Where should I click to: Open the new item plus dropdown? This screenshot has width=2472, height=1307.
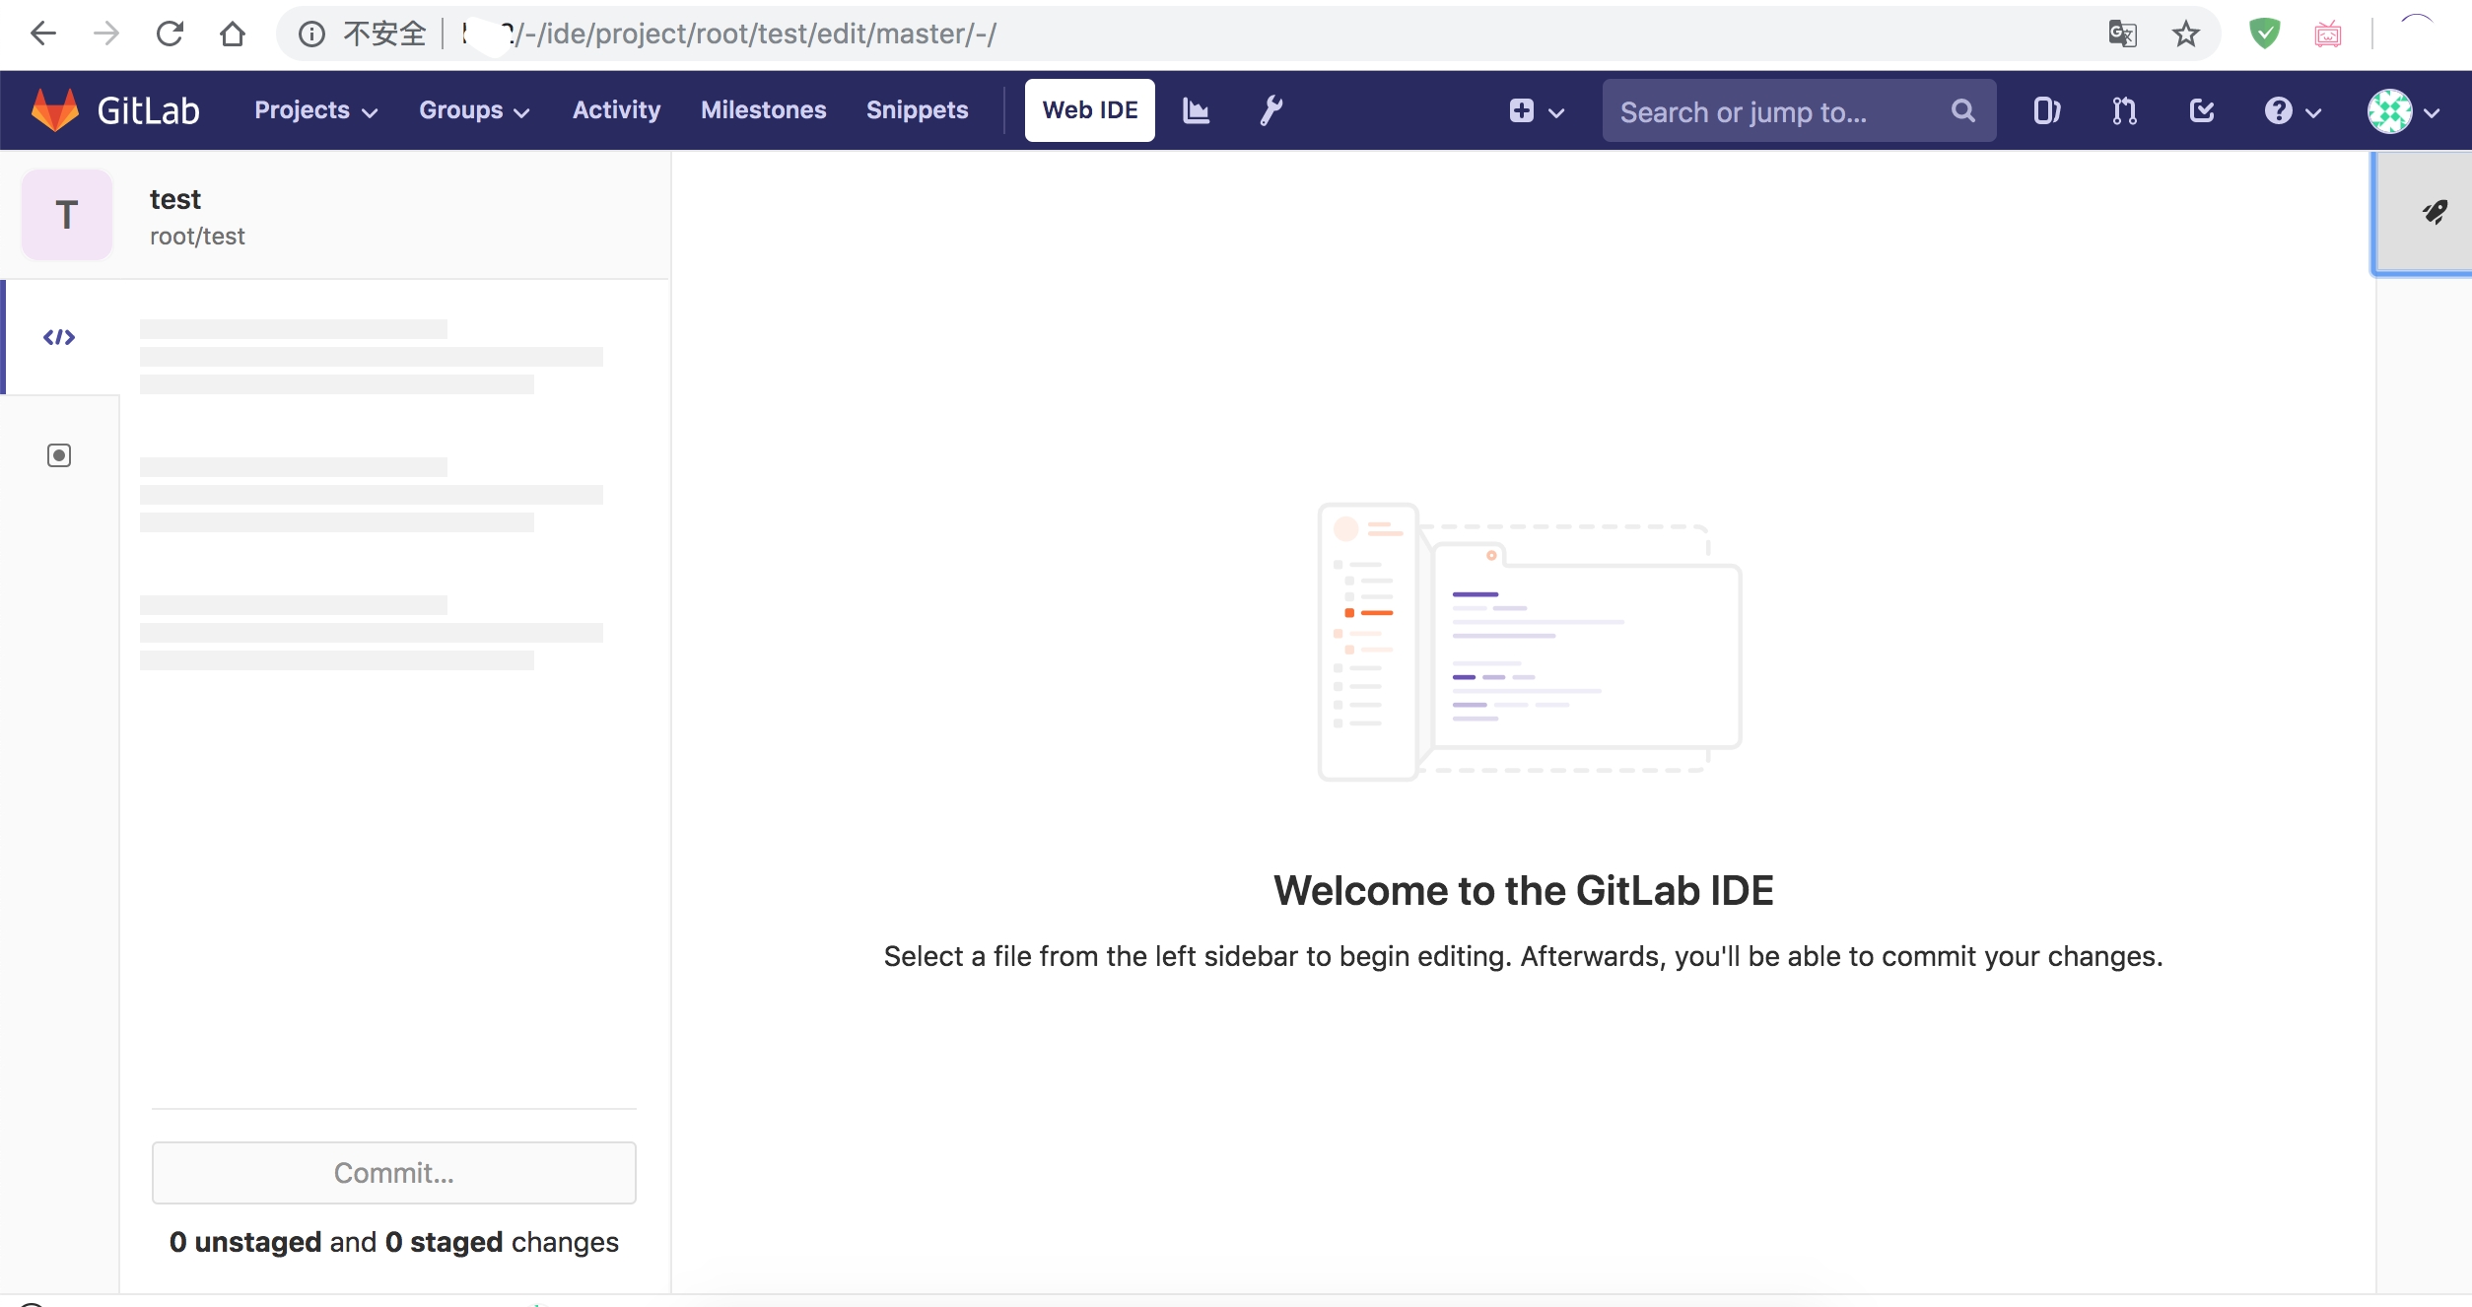coord(1534,110)
